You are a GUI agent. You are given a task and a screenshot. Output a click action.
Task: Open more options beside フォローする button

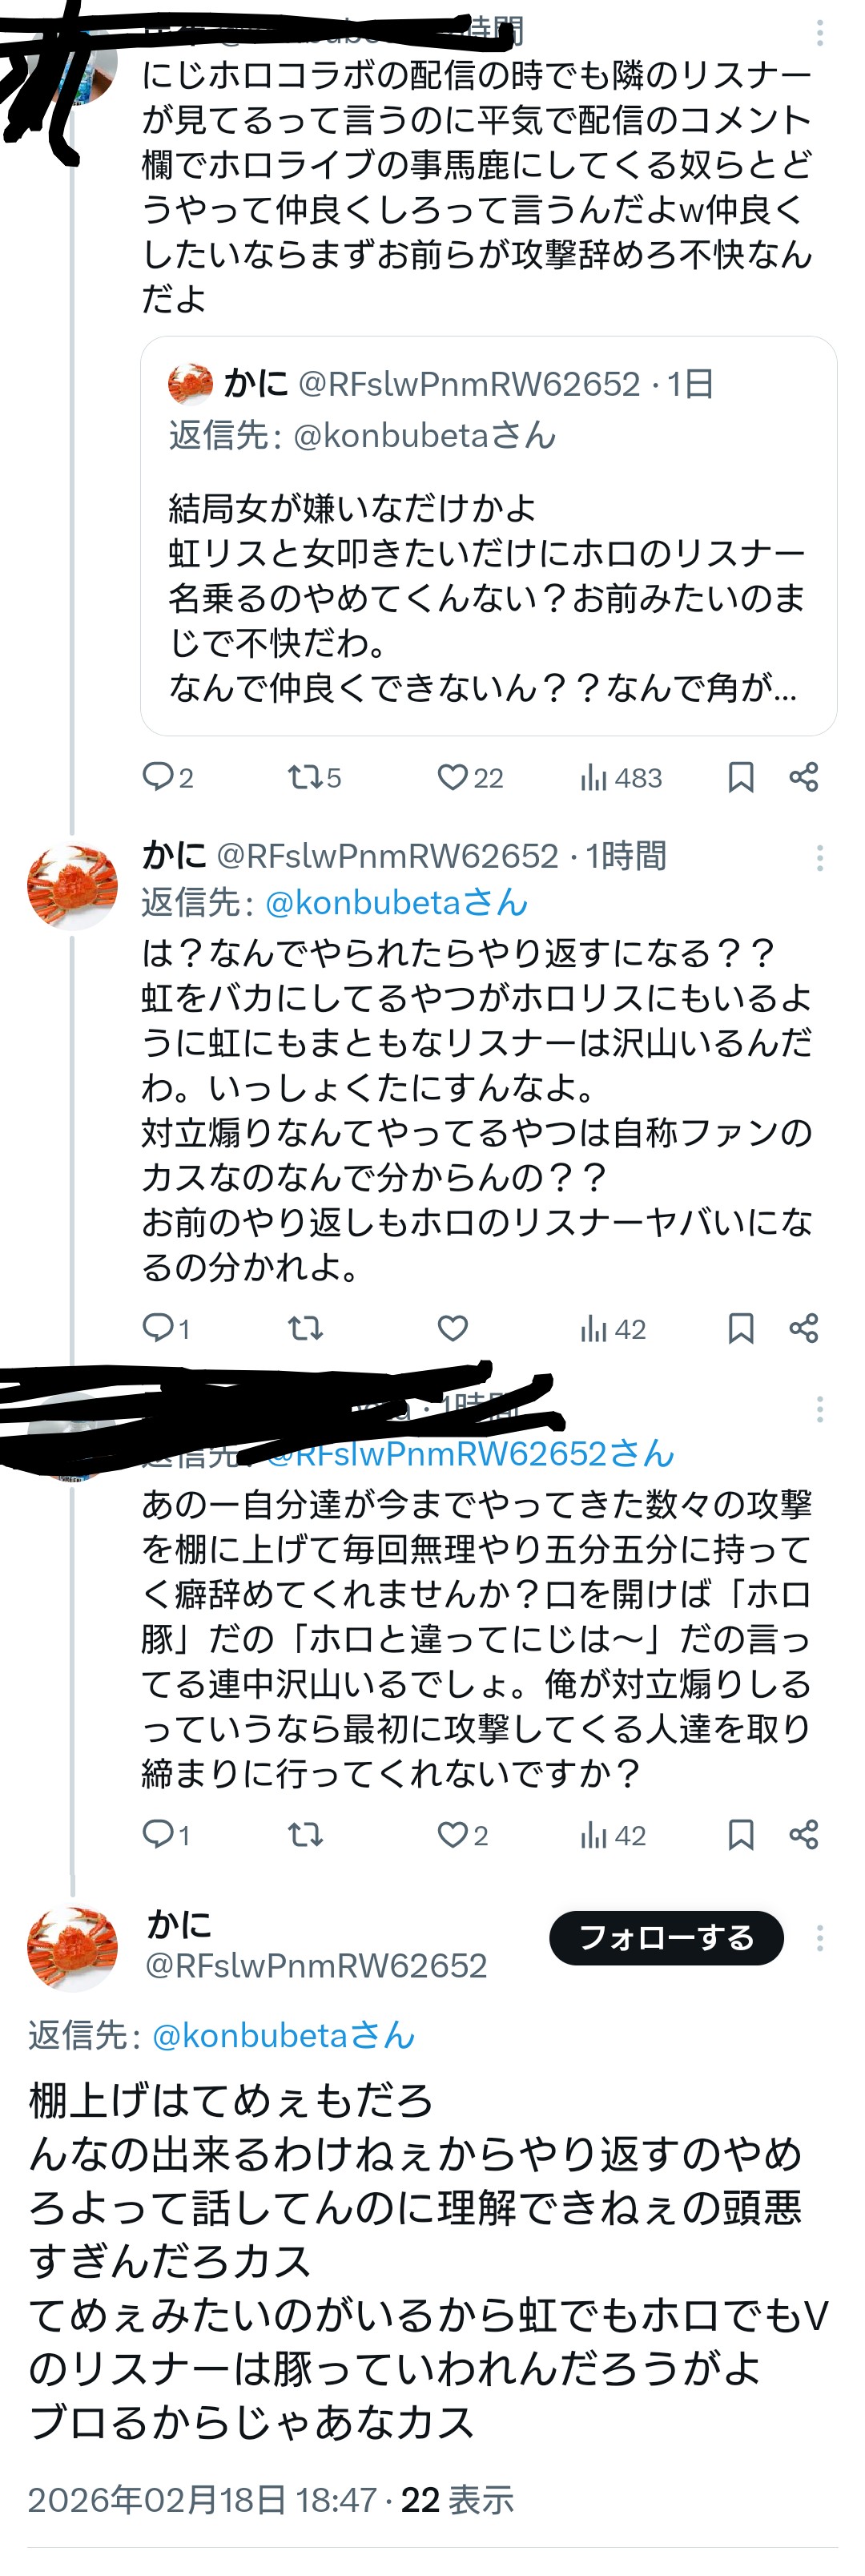click(820, 1938)
